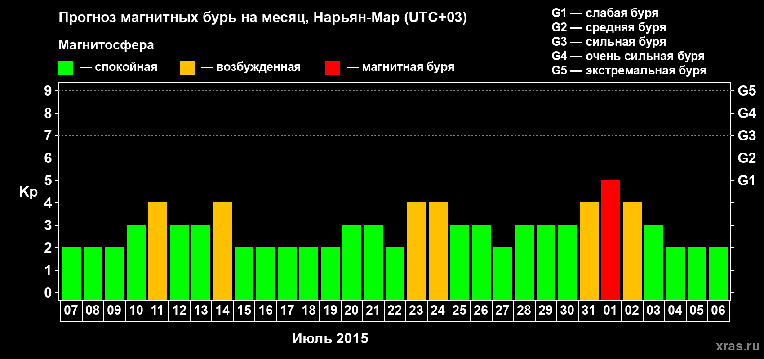This screenshot has height=359, width=764.
Task: Select the green bar for date 07
Action: point(71,274)
